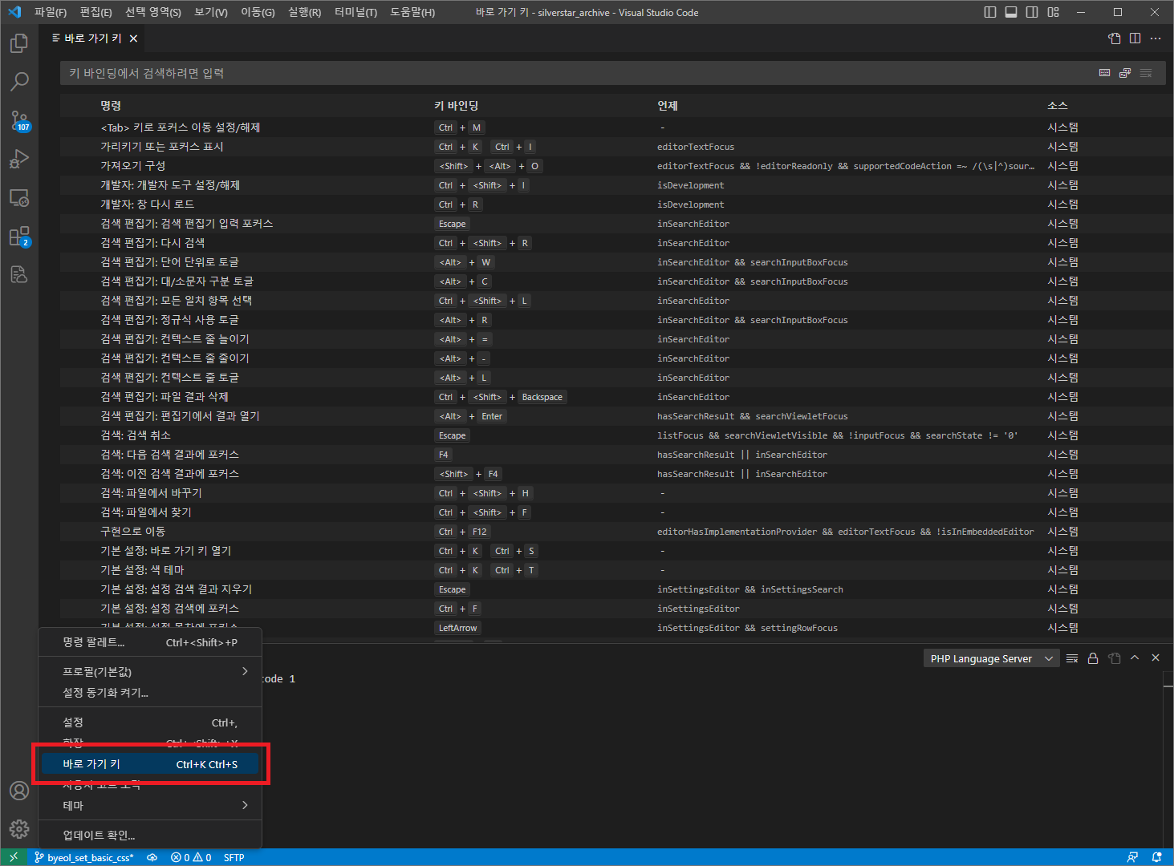Click sort by precedence icon in search bar

coord(1125,73)
